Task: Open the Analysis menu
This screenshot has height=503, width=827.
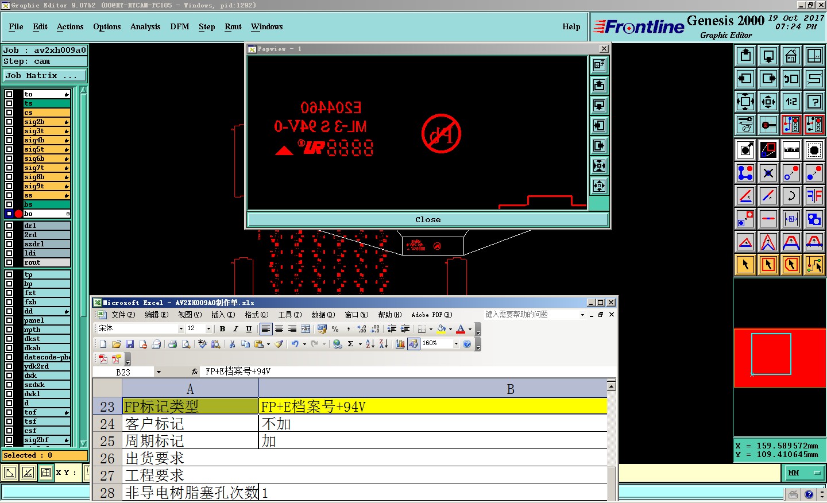Action: click(x=145, y=26)
